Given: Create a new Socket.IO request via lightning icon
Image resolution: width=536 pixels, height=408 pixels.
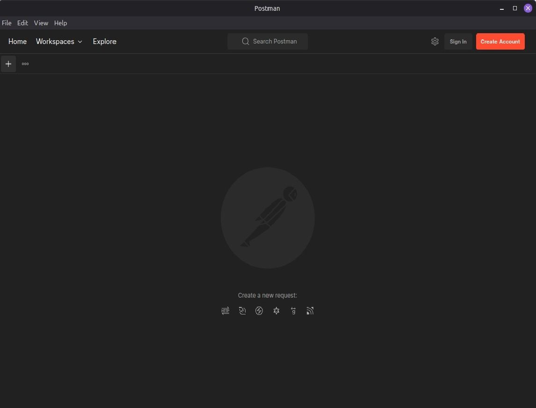Looking at the screenshot, I should point(259,311).
